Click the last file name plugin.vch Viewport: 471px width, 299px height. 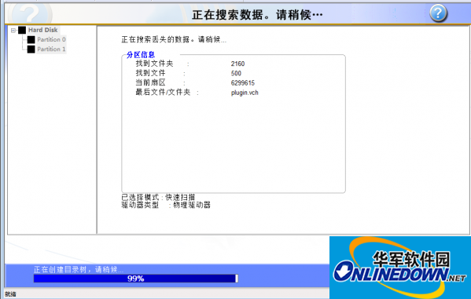tap(245, 93)
